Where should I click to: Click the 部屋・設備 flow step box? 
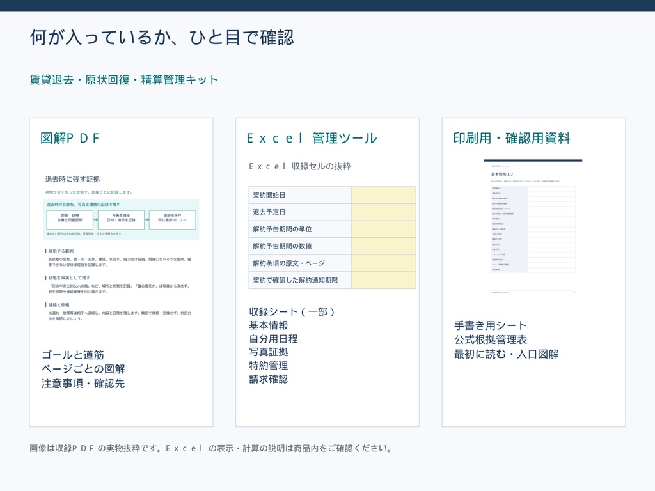[x=70, y=220]
